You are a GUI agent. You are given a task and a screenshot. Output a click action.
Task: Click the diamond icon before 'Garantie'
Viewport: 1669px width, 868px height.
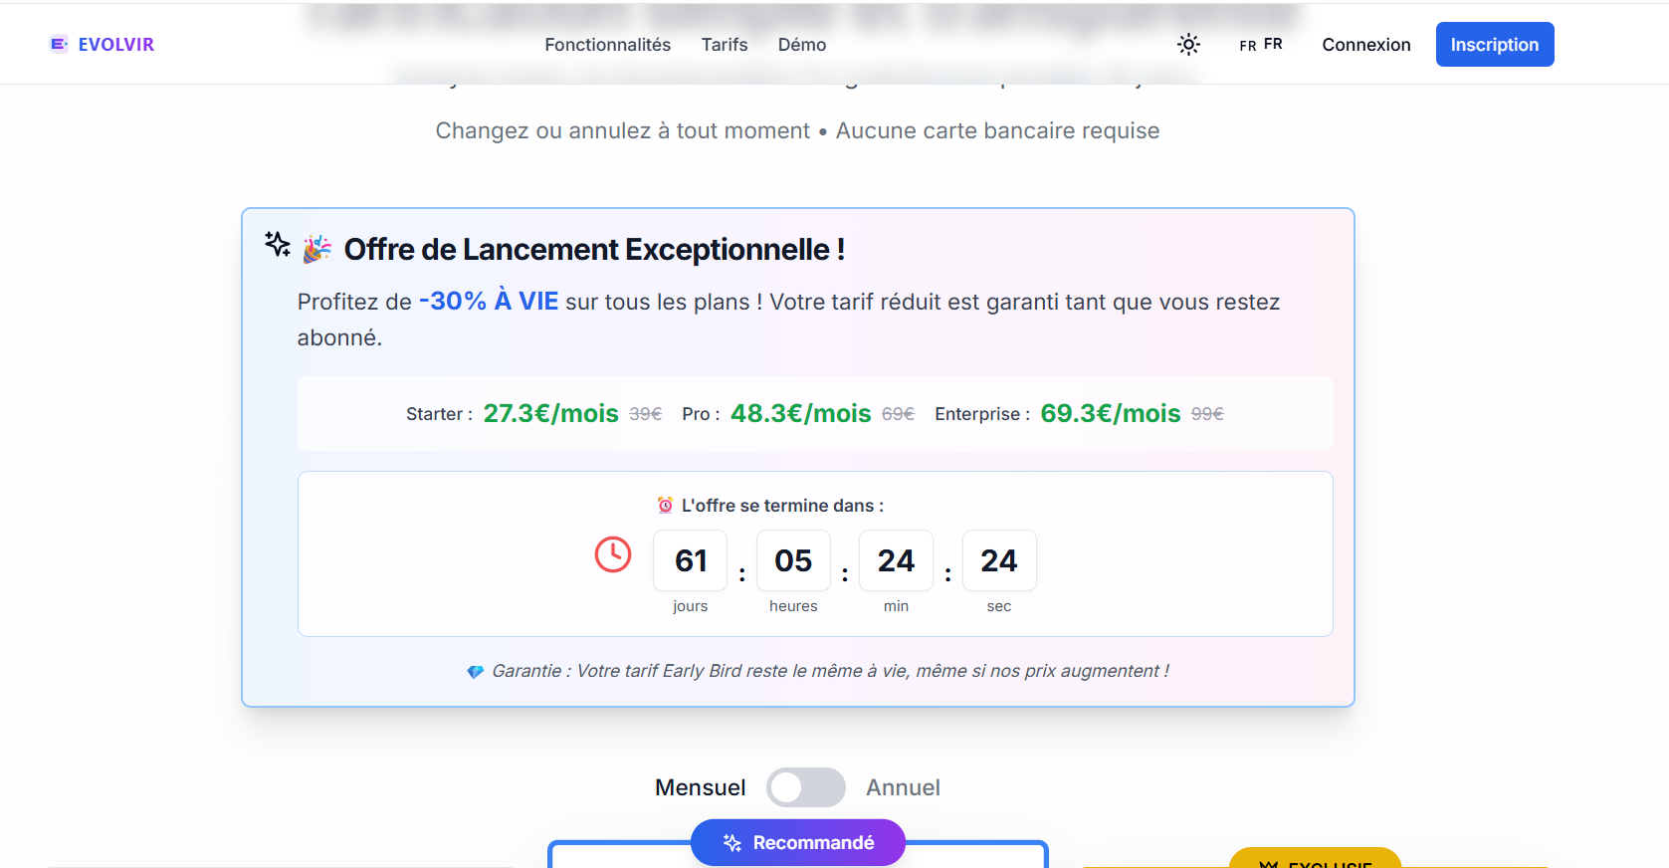coord(476,672)
